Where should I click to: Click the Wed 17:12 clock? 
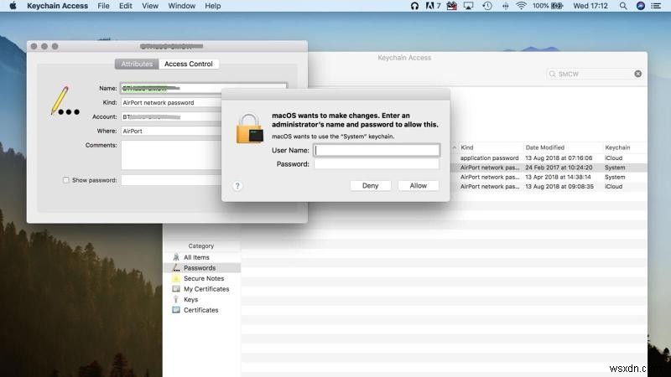pos(590,6)
